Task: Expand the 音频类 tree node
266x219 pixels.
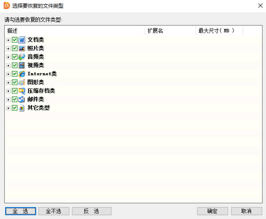Action: coord(8,57)
